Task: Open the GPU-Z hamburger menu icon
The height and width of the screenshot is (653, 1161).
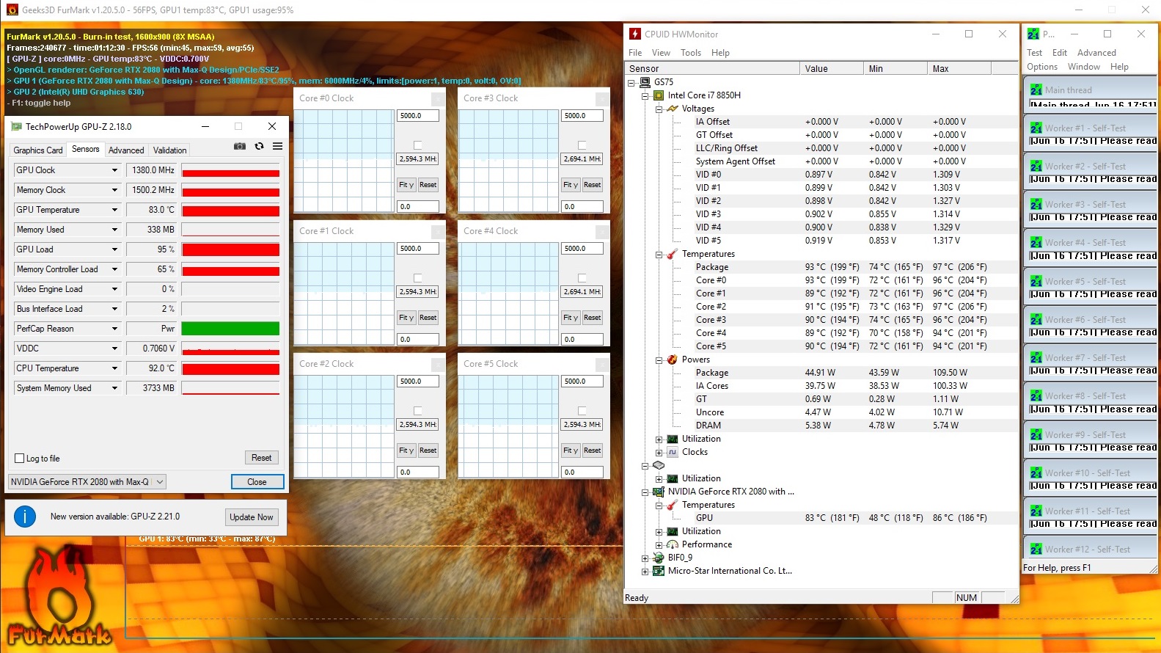Action: pyautogui.click(x=278, y=146)
